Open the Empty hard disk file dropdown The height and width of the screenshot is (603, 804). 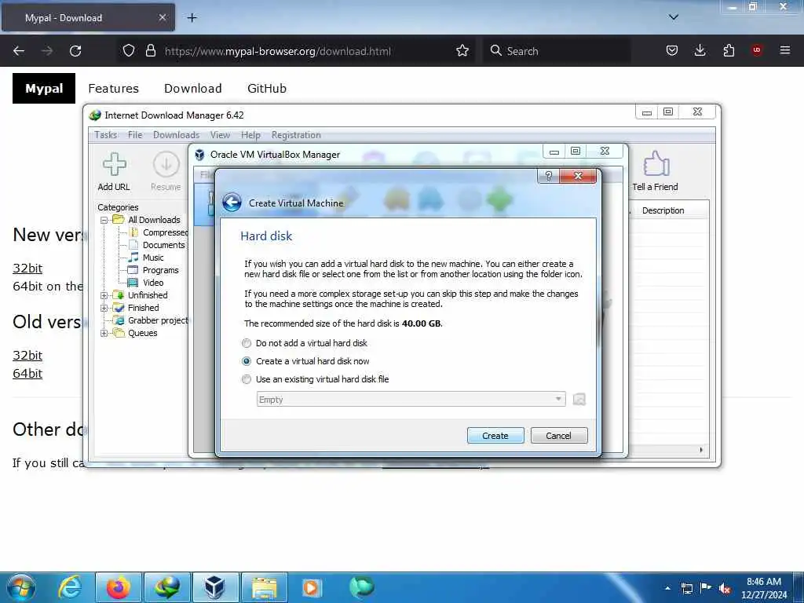[411, 399]
